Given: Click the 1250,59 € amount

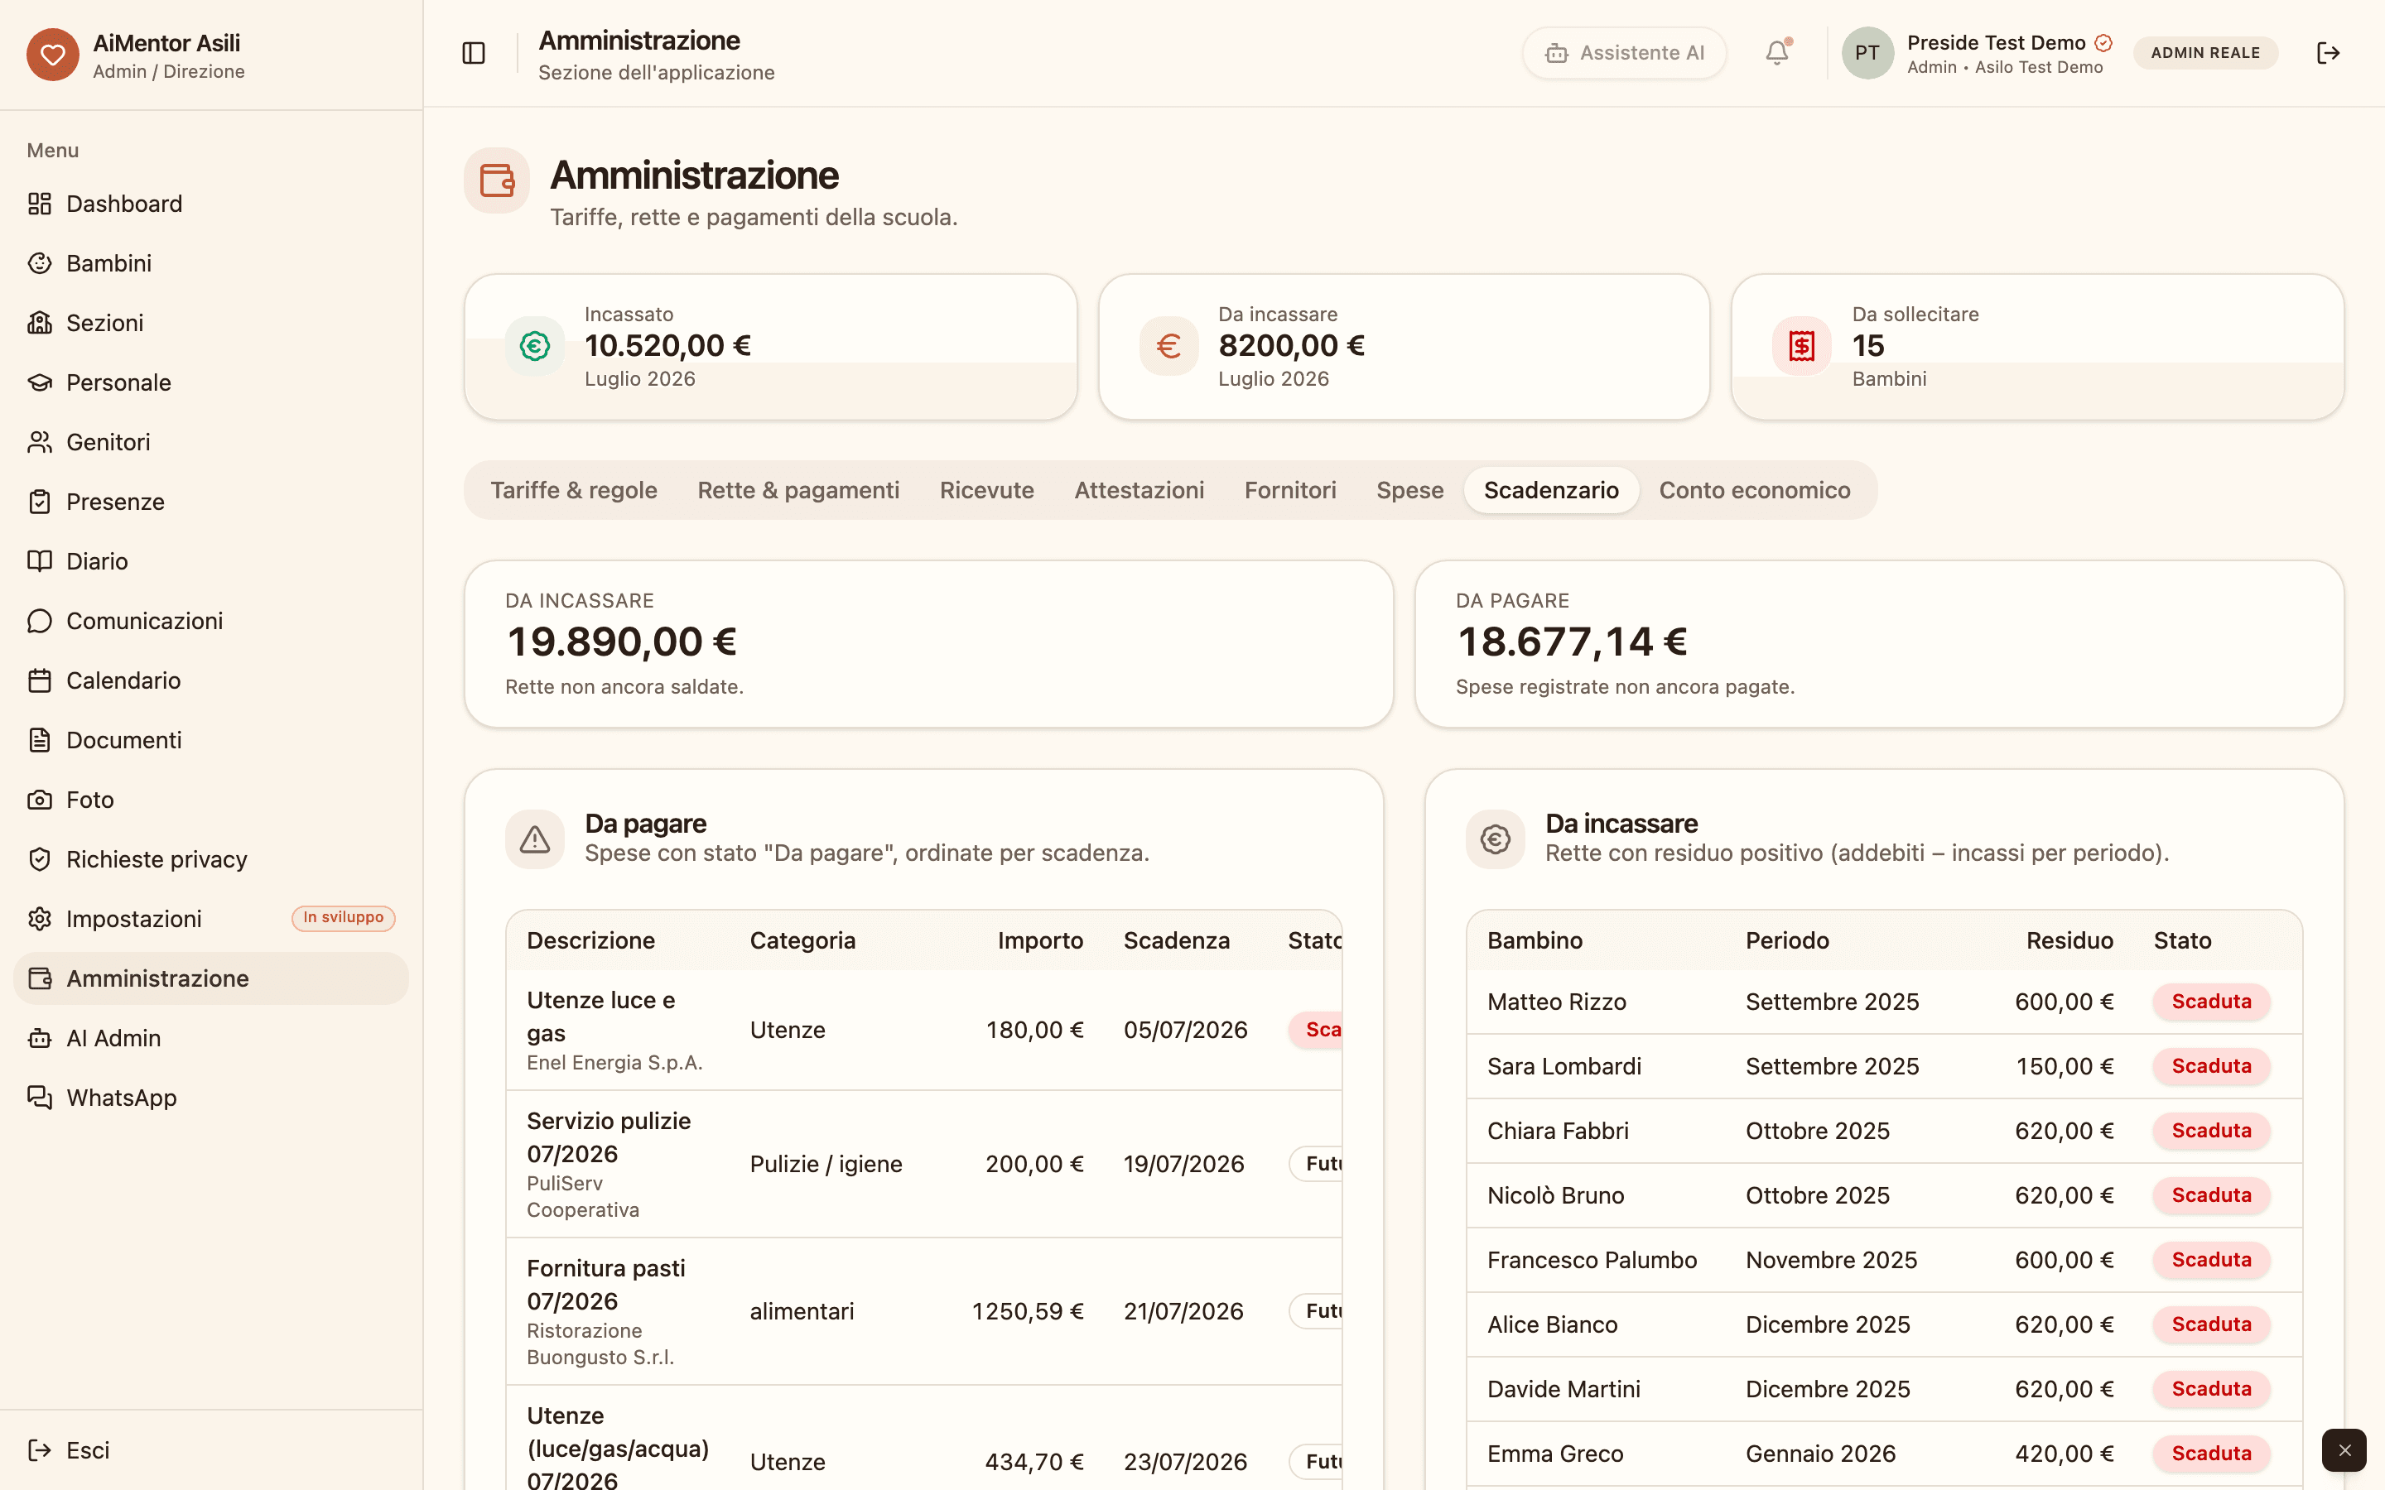Looking at the screenshot, I should pyautogui.click(x=1027, y=1312).
